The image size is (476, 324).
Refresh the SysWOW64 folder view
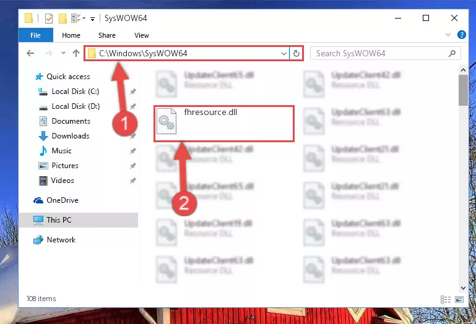click(x=296, y=54)
